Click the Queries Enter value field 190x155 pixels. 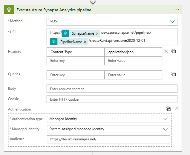[133, 75]
